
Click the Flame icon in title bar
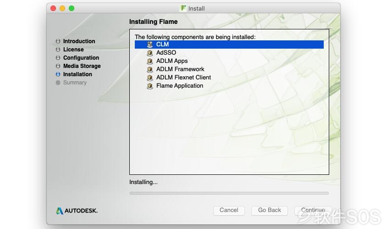tap(183, 8)
